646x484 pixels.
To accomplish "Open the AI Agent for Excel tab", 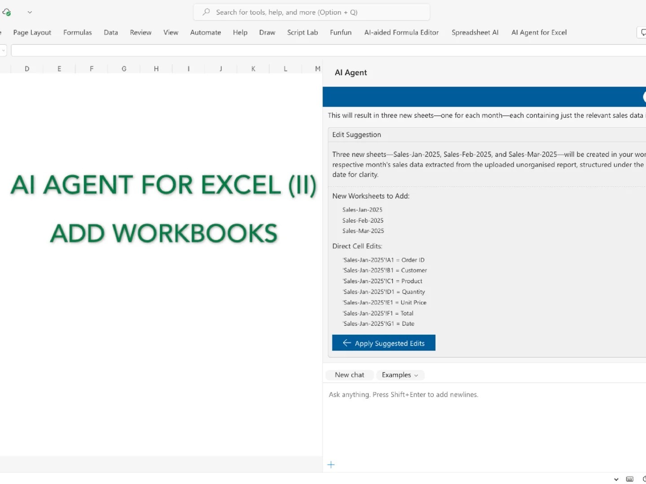I will (539, 32).
